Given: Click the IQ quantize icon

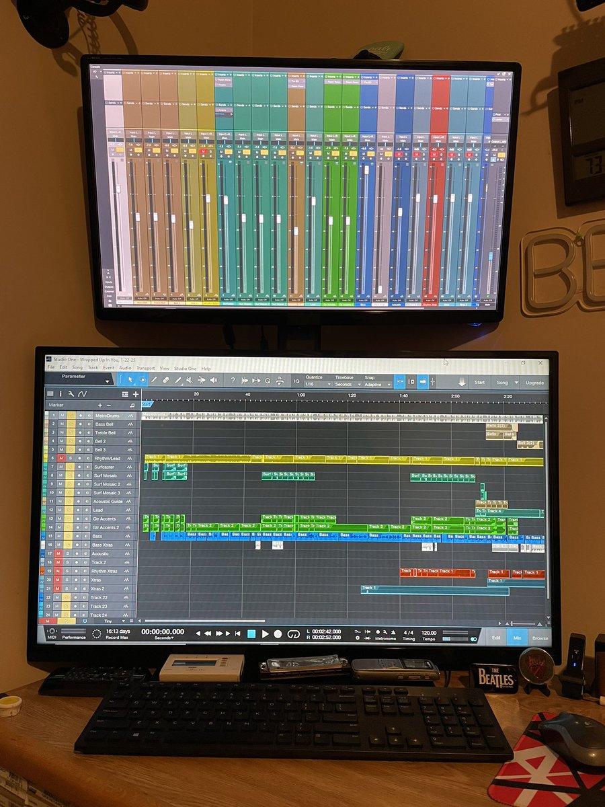Looking at the screenshot, I should point(296,381).
